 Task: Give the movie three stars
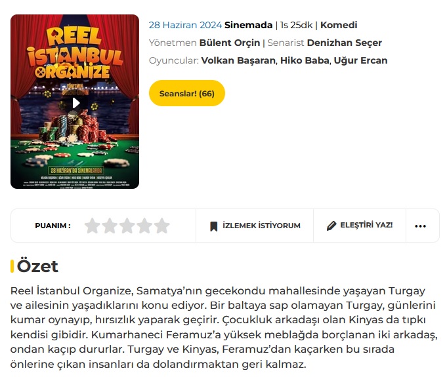click(x=127, y=226)
